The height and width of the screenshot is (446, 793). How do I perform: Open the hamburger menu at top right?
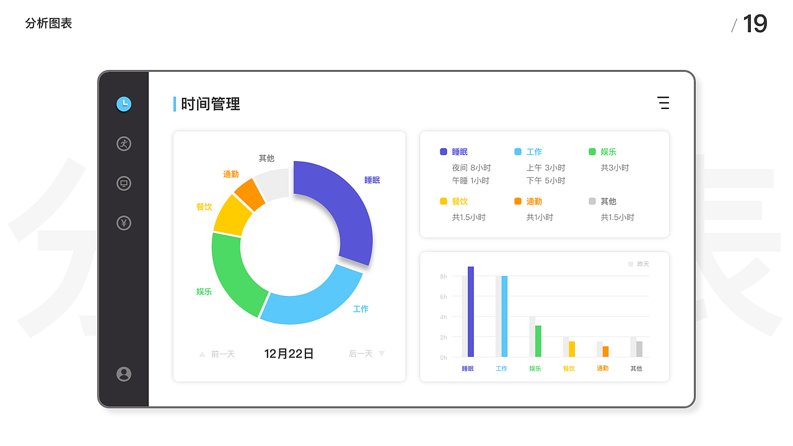664,103
